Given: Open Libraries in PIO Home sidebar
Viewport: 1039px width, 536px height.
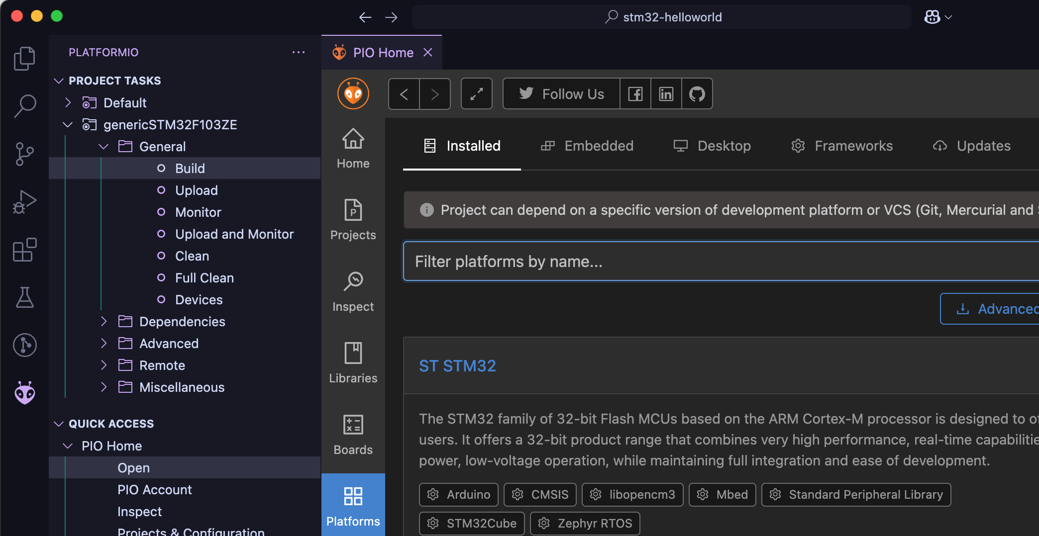Looking at the screenshot, I should (x=353, y=363).
